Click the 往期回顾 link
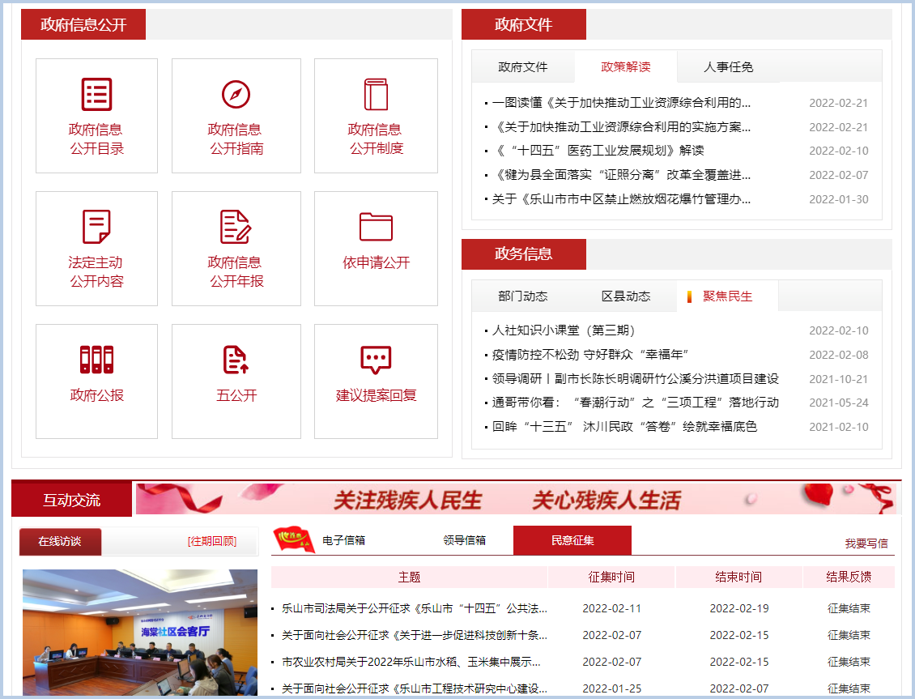The width and height of the screenshot is (915, 699). tap(211, 541)
